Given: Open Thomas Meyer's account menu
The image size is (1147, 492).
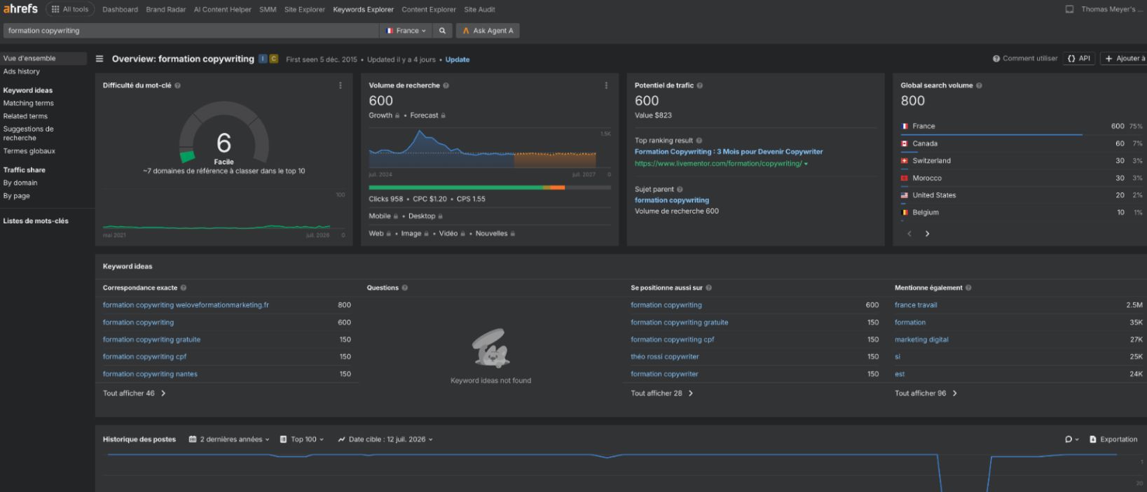Looking at the screenshot, I should (x=1112, y=10).
